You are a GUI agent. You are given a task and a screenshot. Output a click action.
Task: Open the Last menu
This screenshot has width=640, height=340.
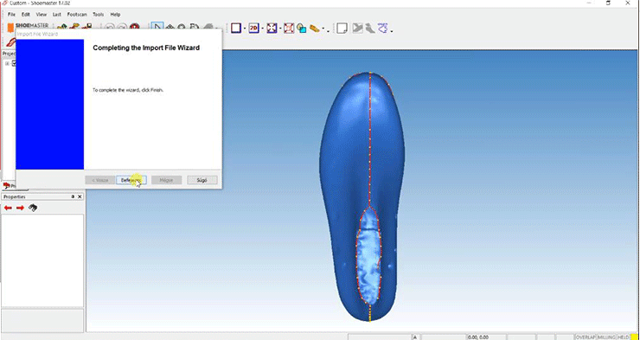tap(57, 15)
